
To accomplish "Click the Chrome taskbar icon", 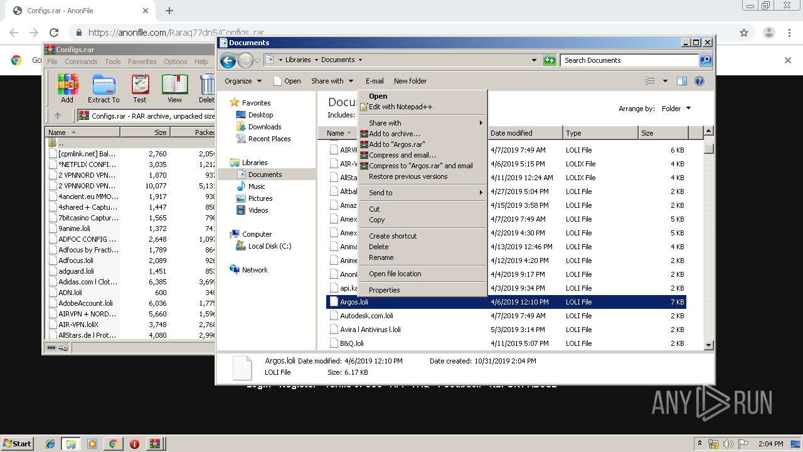I will 113,444.
